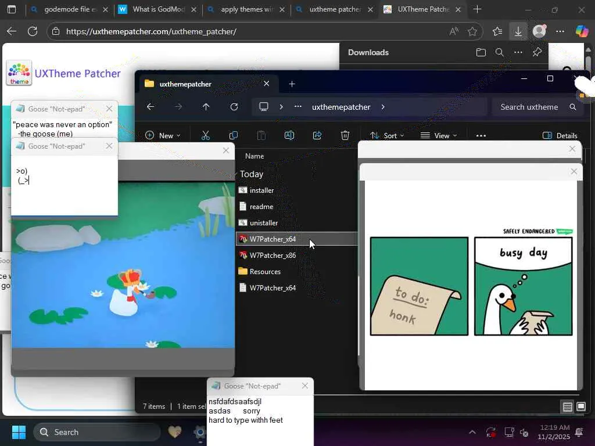Click the Windows Start button

19,432
